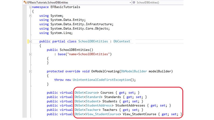The image size is (214, 120).
Task: Open the SchoolDBEntities() member dropdown
Action: (x=158, y=2)
